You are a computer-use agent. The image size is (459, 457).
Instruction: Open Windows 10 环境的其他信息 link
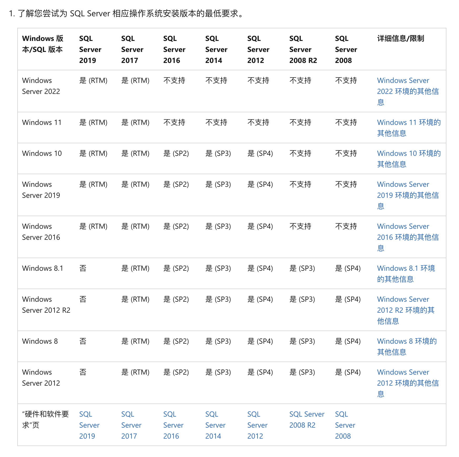pyautogui.click(x=409, y=159)
